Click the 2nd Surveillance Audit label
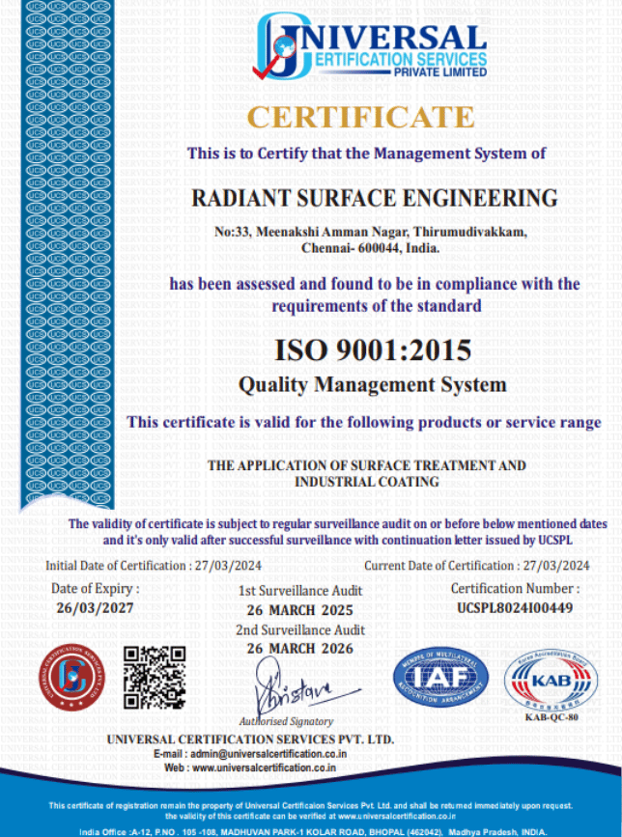This screenshot has height=837, width=622. [300, 629]
